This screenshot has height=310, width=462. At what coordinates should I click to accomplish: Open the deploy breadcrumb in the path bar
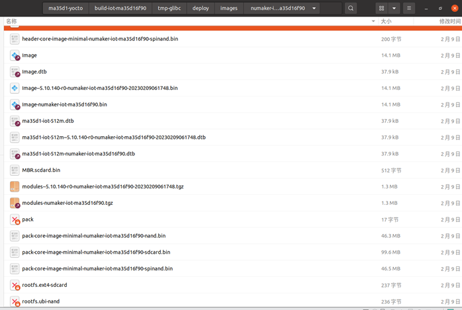(x=201, y=9)
